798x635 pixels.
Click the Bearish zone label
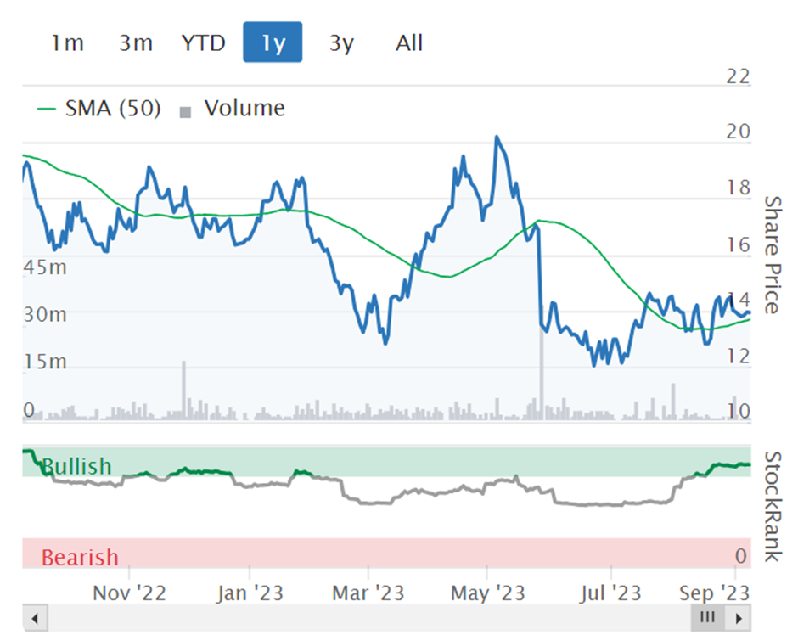pos(80,557)
